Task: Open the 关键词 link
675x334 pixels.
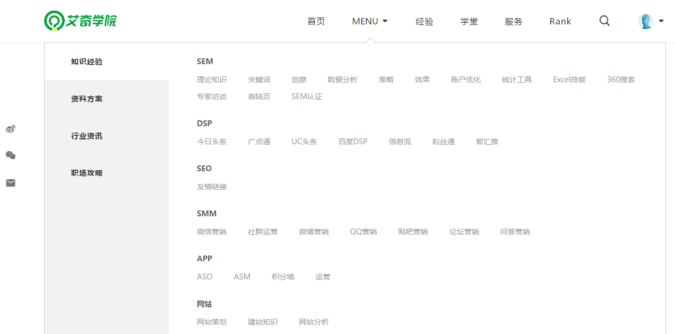Action: [x=259, y=80]
